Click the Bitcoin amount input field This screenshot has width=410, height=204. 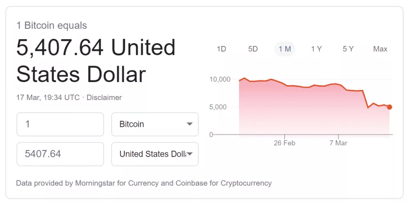[x=60, y=124]
